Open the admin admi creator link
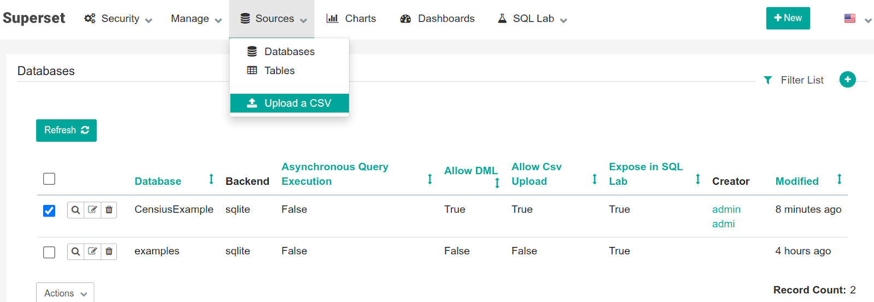This screenshot has width=874, height=302. point(727,216)
